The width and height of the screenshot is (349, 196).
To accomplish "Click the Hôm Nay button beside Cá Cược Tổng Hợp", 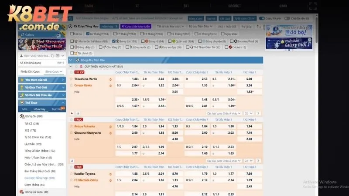I will coord(109,27).
